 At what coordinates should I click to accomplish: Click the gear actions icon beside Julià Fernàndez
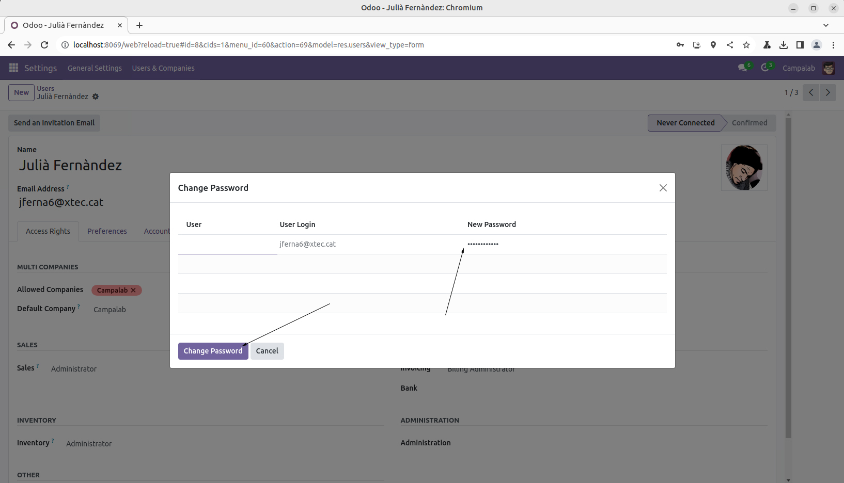coord(96,96)
